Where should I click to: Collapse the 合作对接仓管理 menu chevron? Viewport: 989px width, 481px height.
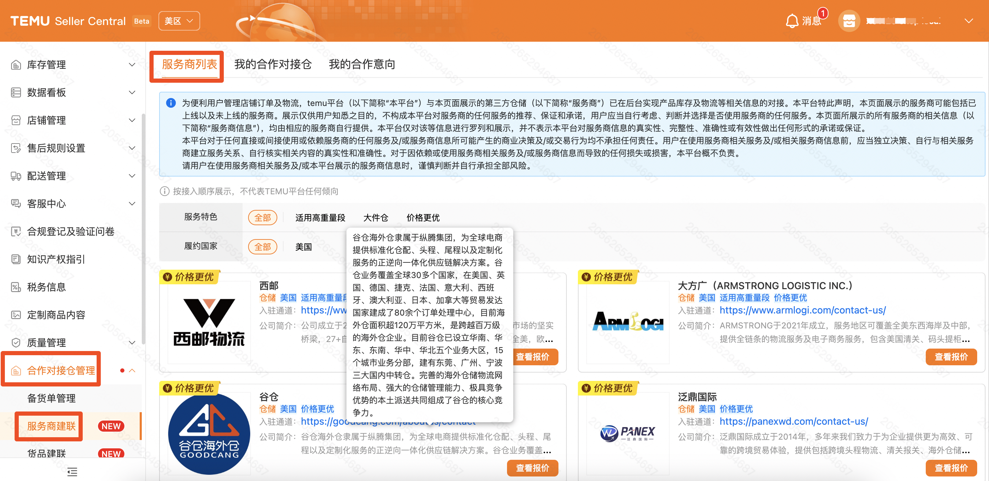[132, 371]
